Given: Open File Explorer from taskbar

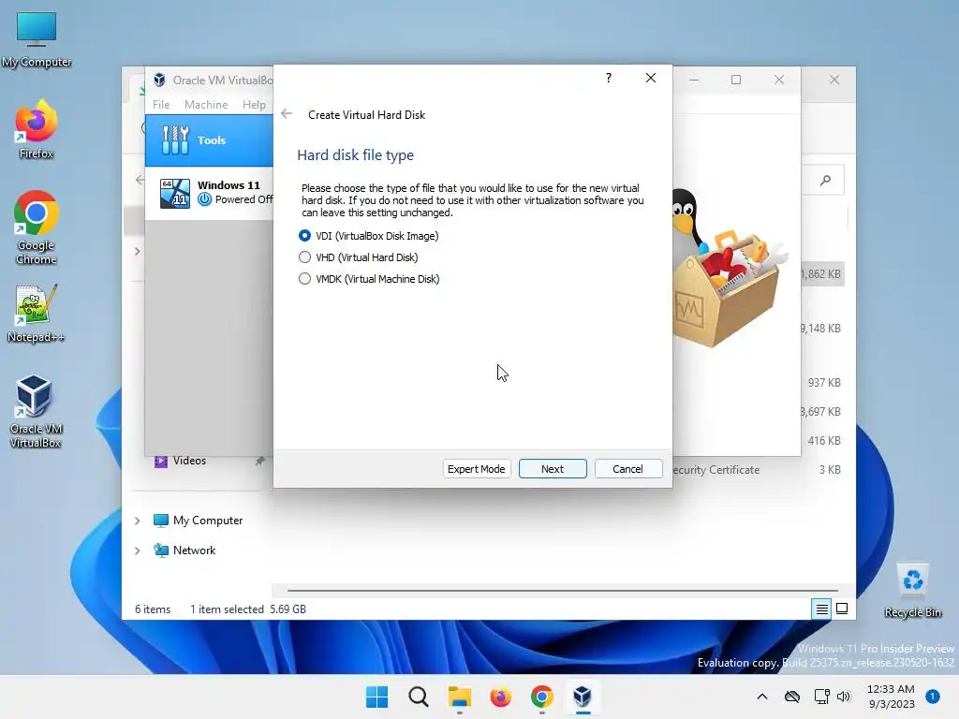Looking at the screenshot, I should coord(459,697).
